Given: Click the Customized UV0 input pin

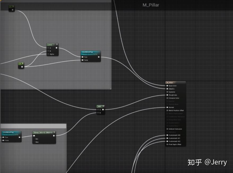Looking at the screenshot, I should [167, 134].
